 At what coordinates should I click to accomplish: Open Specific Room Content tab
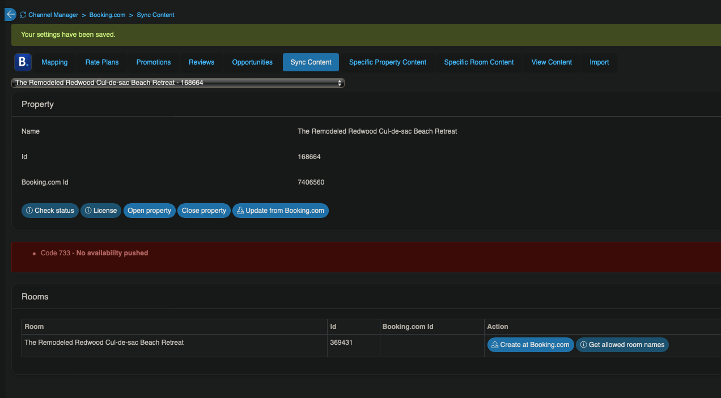pos(479,62)
